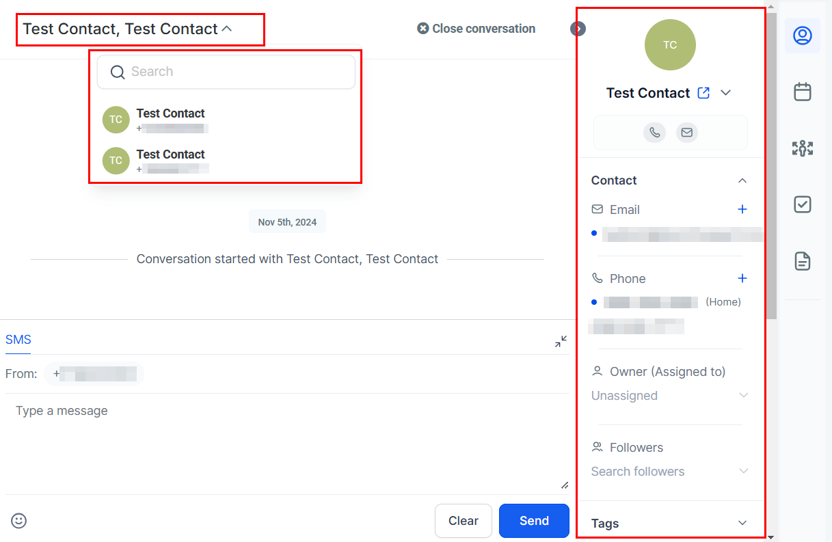Select the SMS tab
This screenshot has width=832, height=542.
[18, 340]
